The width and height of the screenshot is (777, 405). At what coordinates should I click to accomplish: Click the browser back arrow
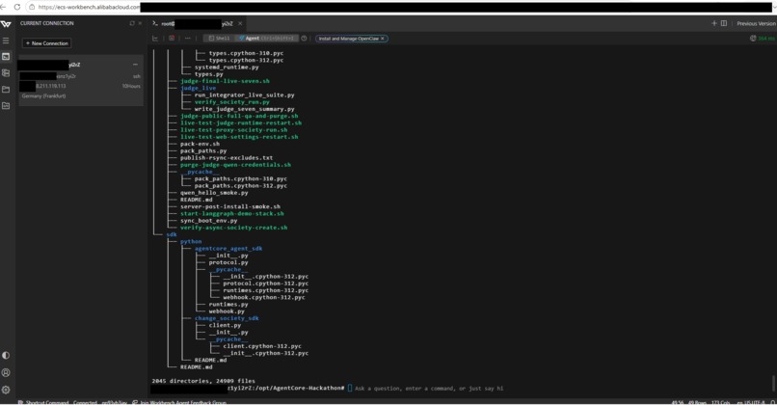pos(4,7)
